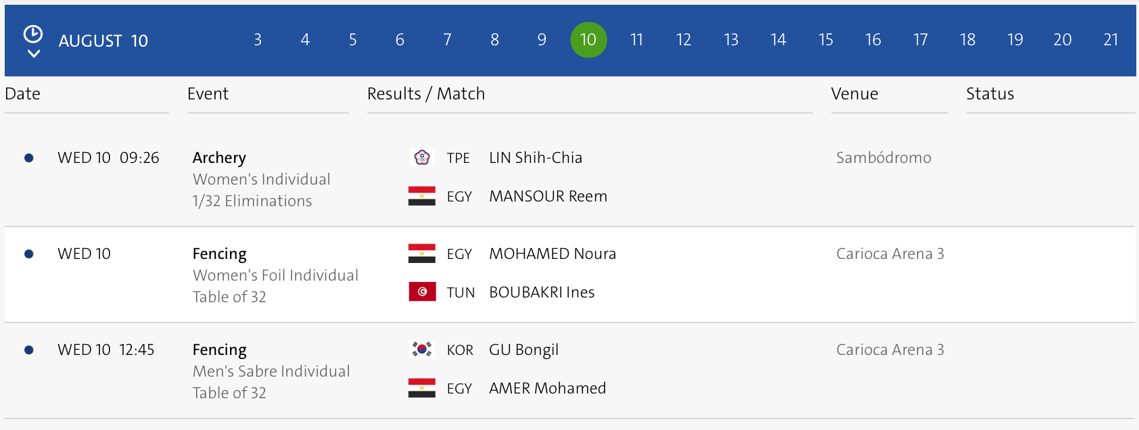The image size is (1139, 430).
Task: Switch to day 21 schedule
Action: 1111,40
